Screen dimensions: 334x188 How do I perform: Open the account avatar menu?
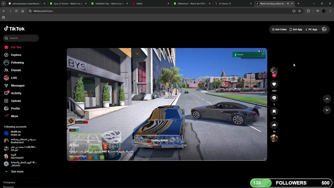tap(324, 29)
